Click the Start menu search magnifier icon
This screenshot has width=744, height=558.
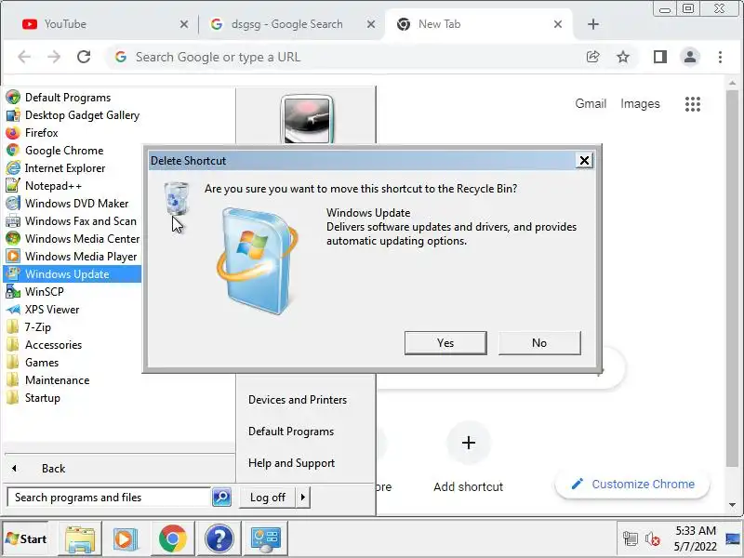pos(221,498)
